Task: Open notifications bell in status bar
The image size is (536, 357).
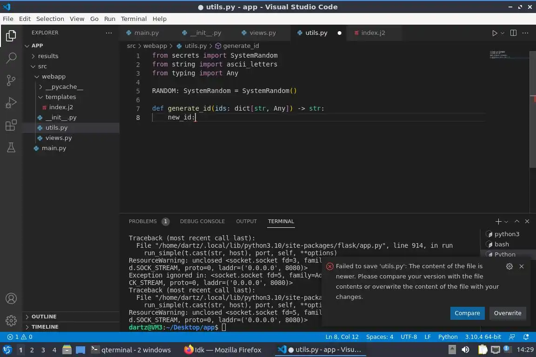Action: coord(526,337)
